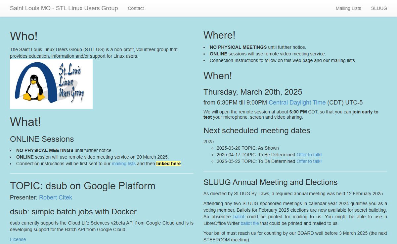397x244 pixels.
Task: Open the Saint Louis MO site title link
Action: (x=64, y=8)
